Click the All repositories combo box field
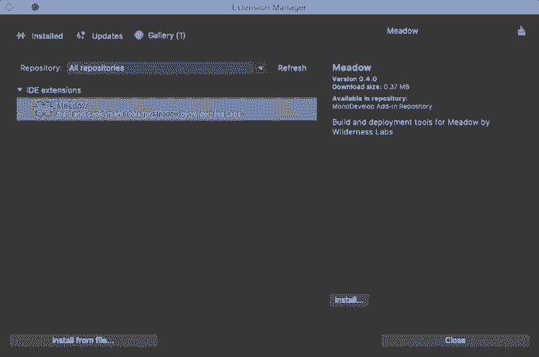 (x=166, y=68)
